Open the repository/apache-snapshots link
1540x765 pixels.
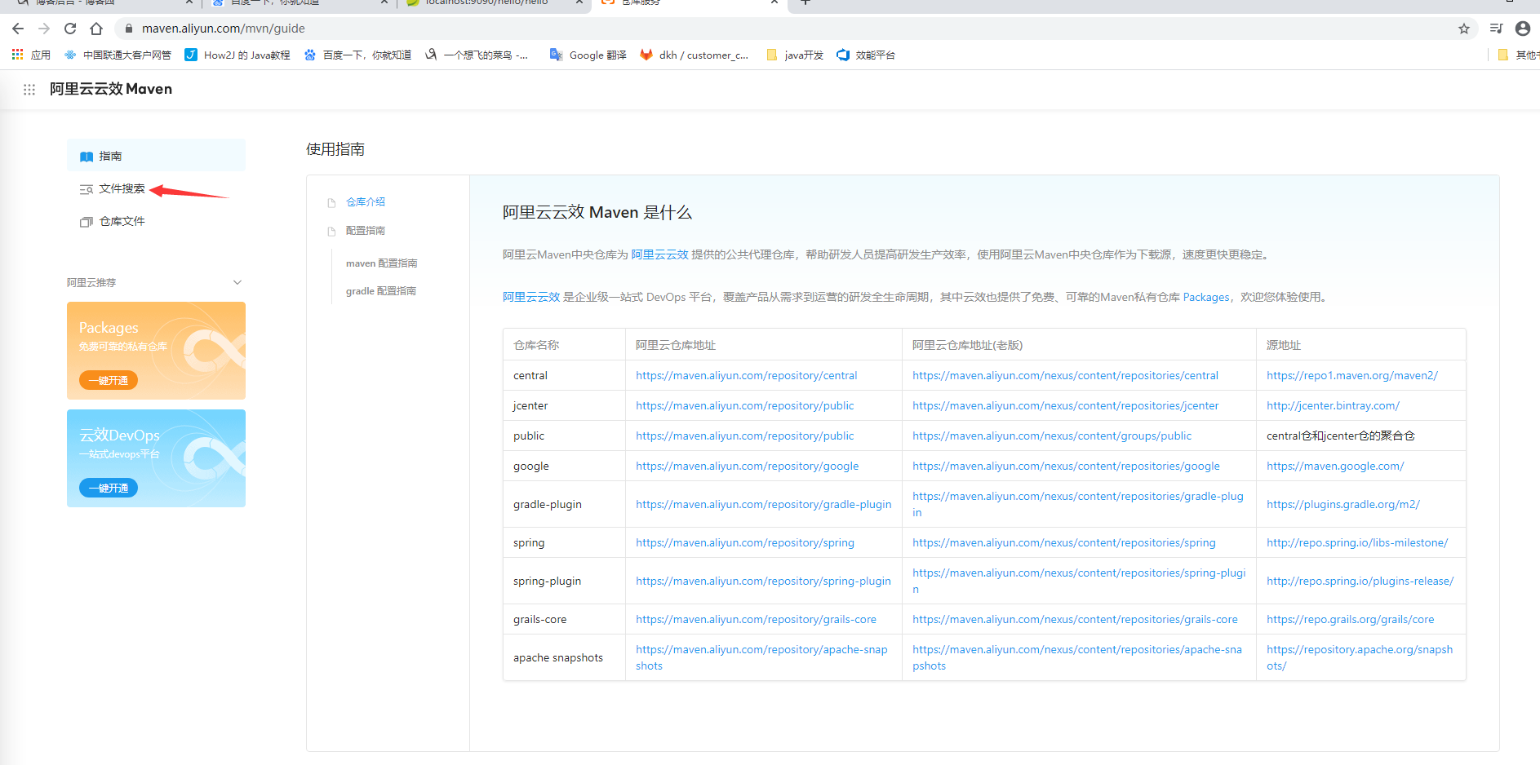click(761, 657)
